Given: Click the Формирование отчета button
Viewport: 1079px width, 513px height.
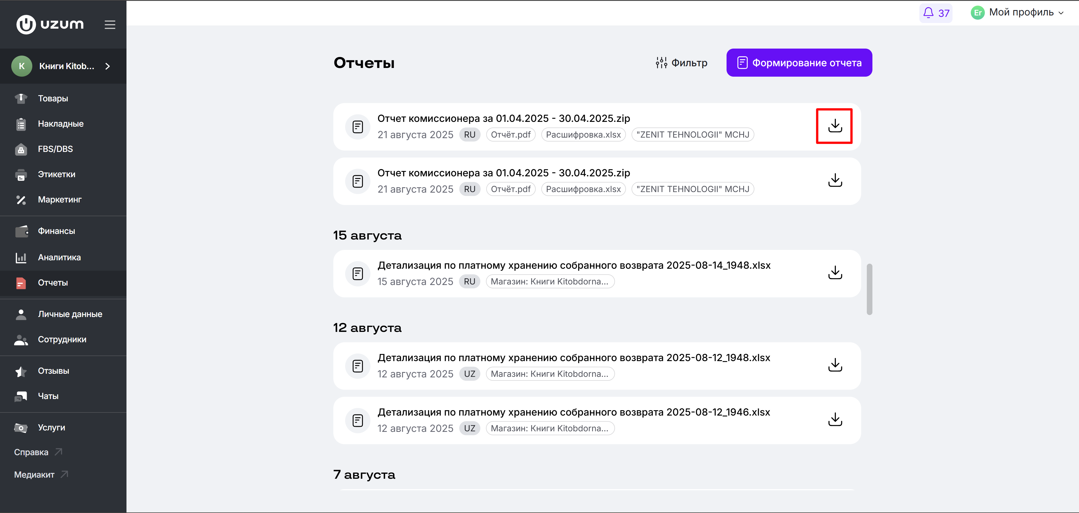Looking at the screenshot, I should 799,63.
